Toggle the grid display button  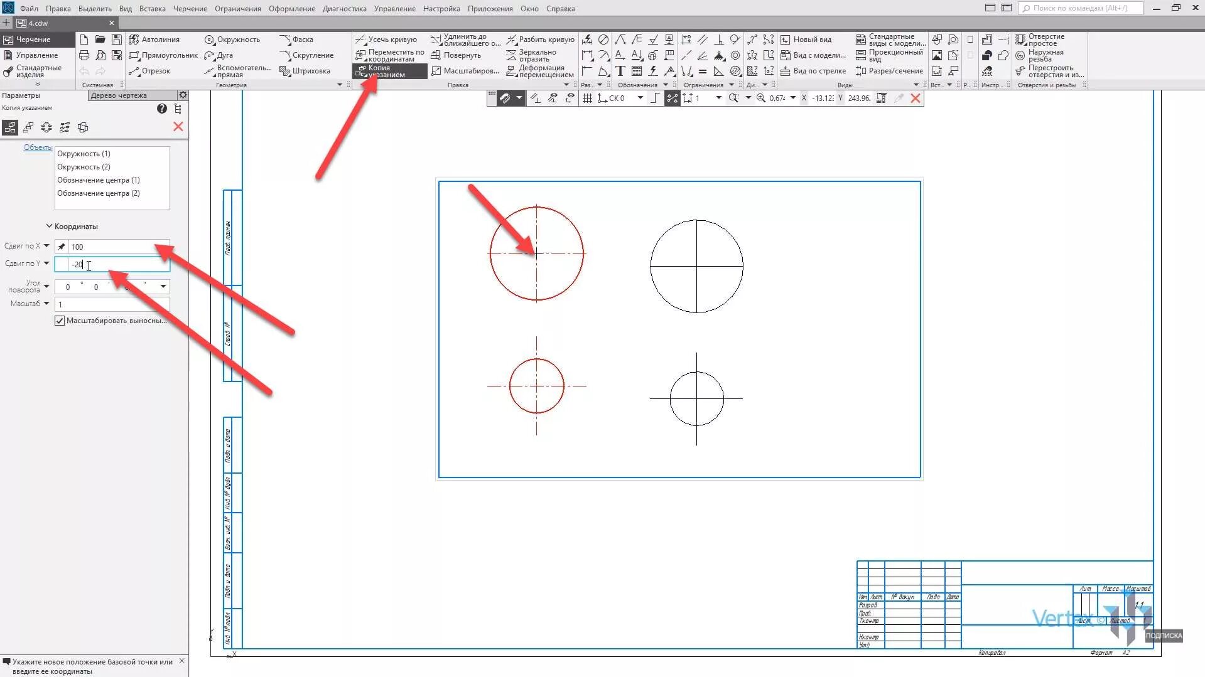(587, 98)
